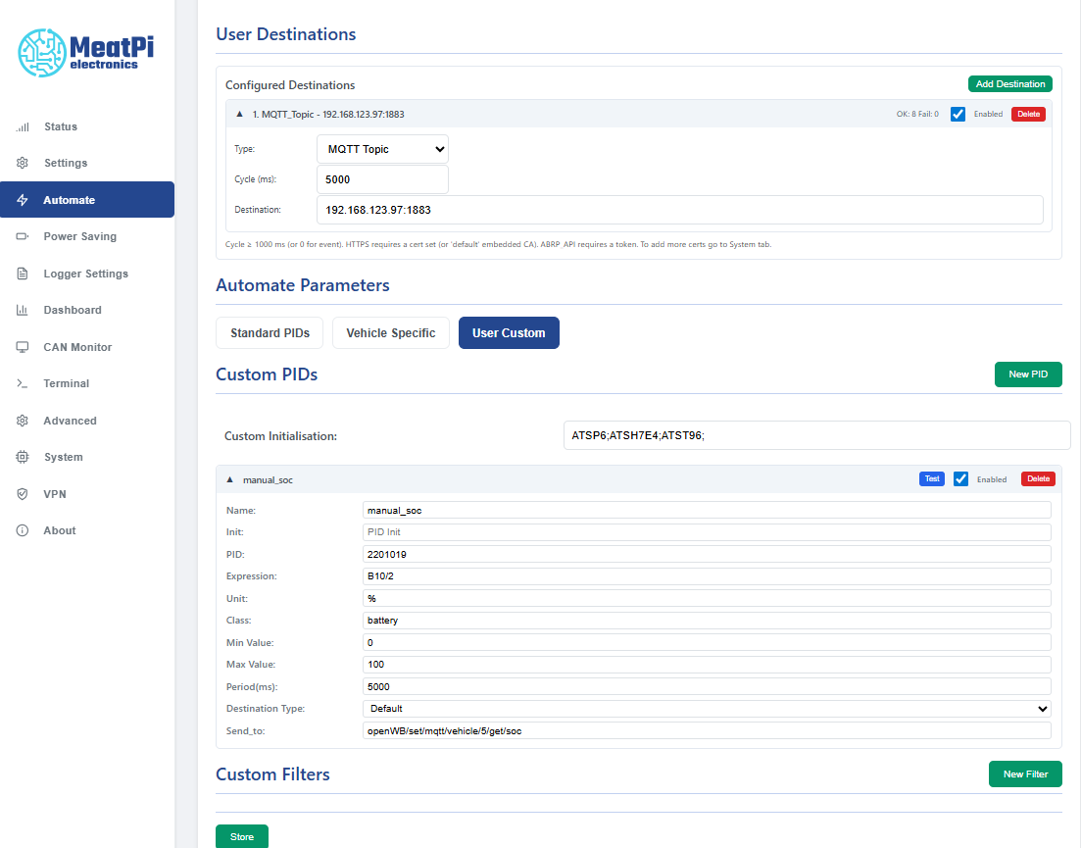
Task: Uncheck Enabled for the manual_soc PID
Action: click(960, 478)
